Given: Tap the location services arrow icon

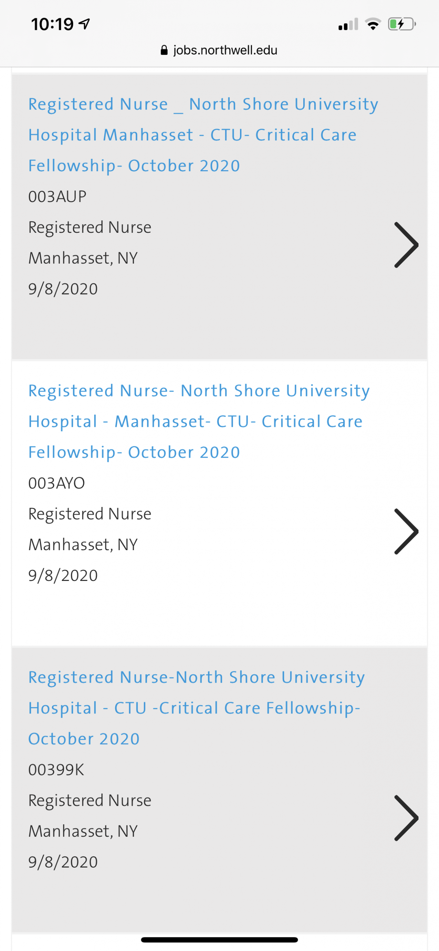Looking at the screenshot, I should 85,25.
